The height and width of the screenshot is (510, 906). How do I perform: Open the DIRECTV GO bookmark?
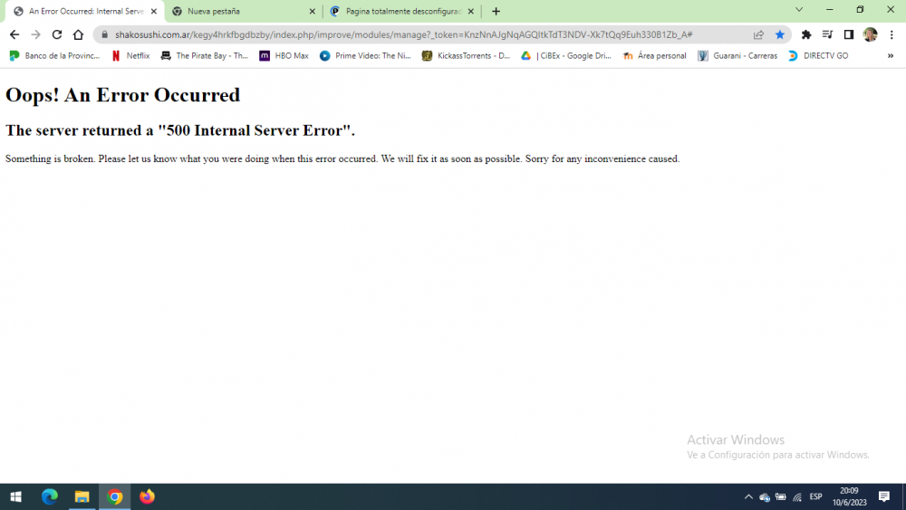(x=818, y=56)
